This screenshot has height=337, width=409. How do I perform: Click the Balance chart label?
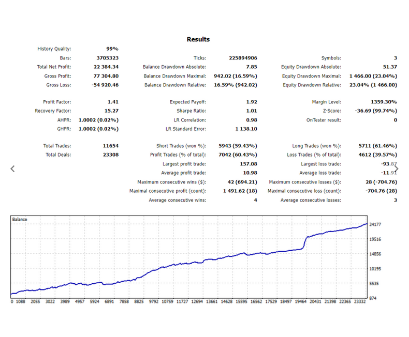coord(20,219)
